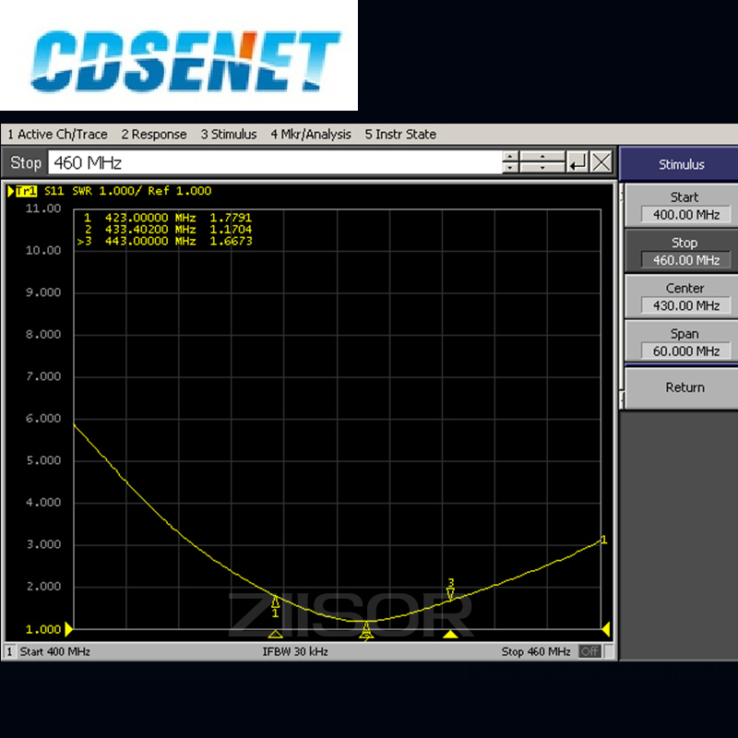Select the hollow marker 1 indicator on frequency axis
Image resolution: width=738 pixels, height=738 pixels.
click(x=275, y=635)
